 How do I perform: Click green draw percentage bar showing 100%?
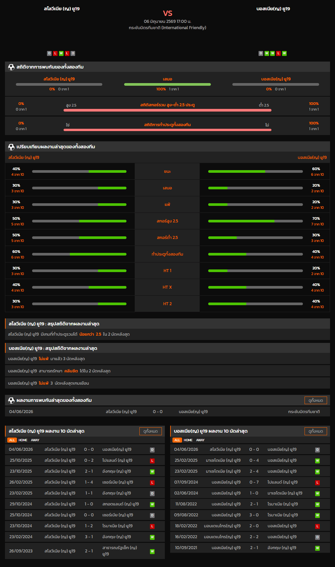167,84
